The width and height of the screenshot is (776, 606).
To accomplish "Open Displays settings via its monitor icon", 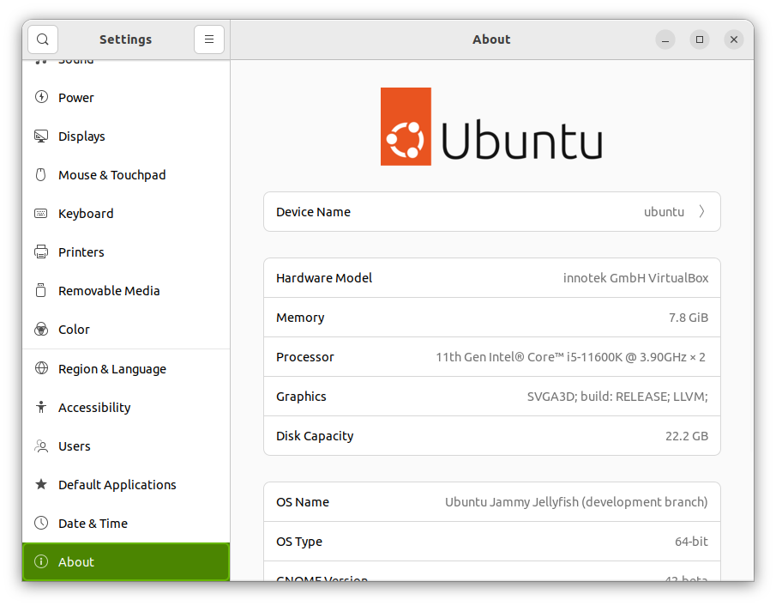I will pyautogui.click(x=40, y=136).
